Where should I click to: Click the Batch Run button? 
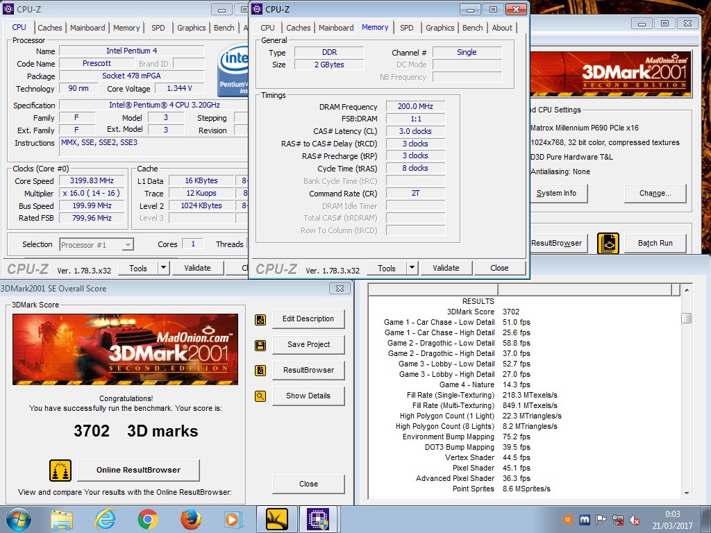pyautogui.click(x=655, y=244)
